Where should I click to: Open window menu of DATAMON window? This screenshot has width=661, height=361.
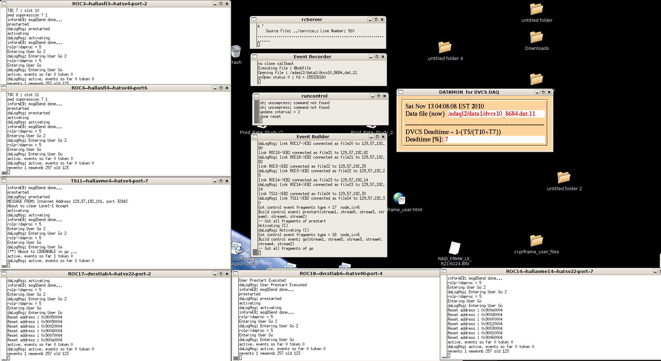coord(401,92)
